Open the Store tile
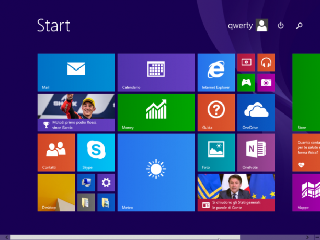This screenshot has width=320, height=240. pos(306,93)
